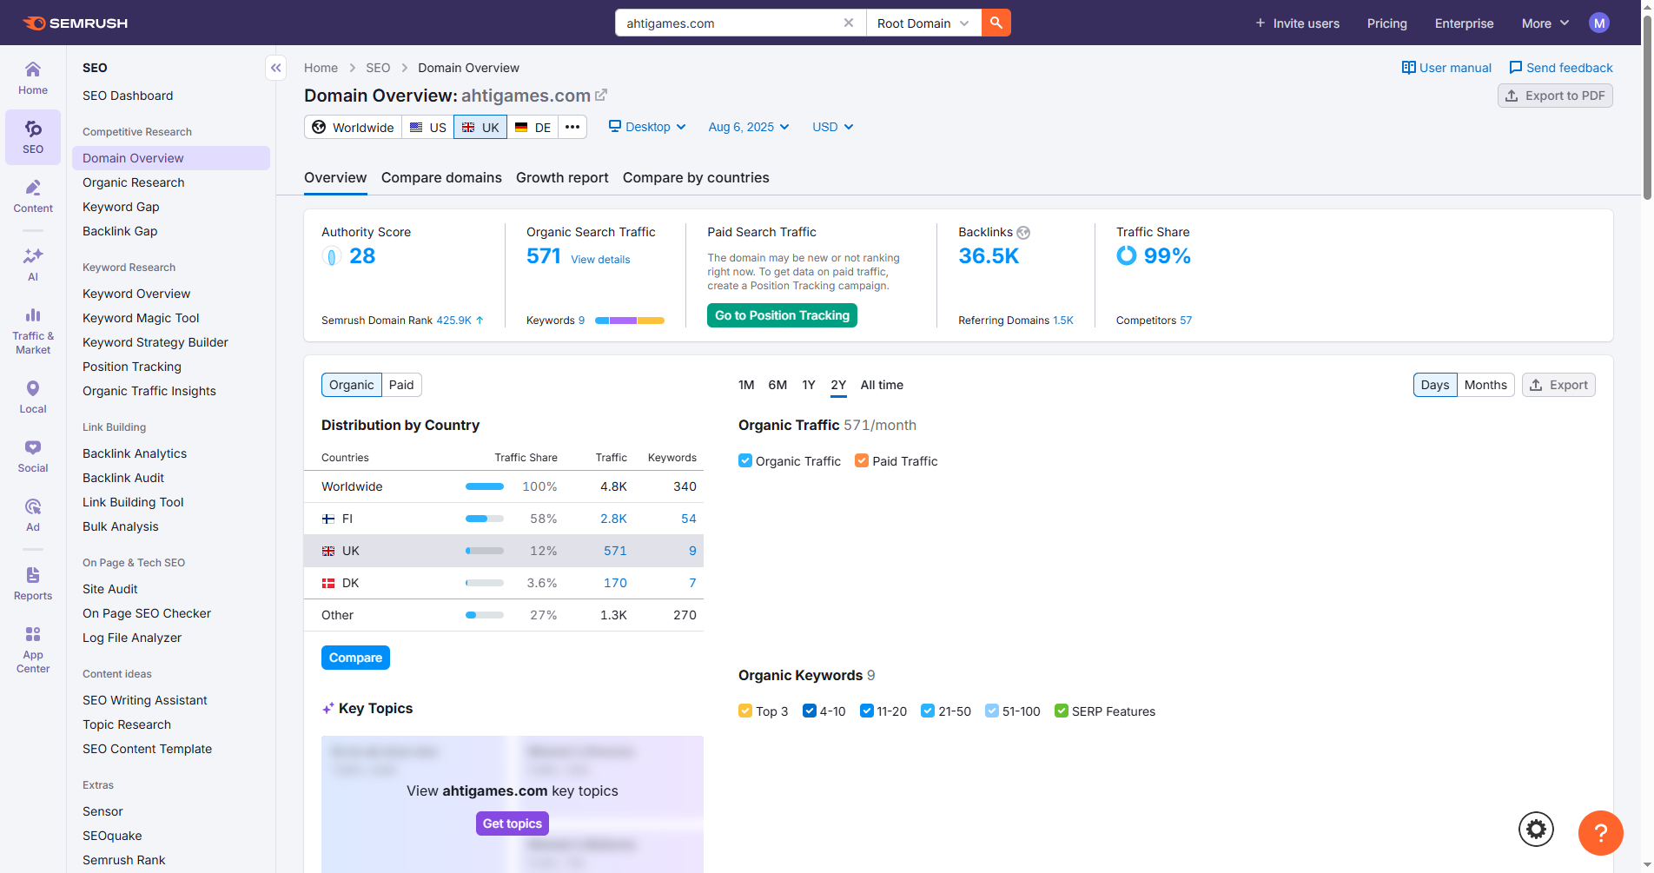Open the Home sidebar icon
Image resolution: width=1654 pixels, height=873 pixels.
33,77
